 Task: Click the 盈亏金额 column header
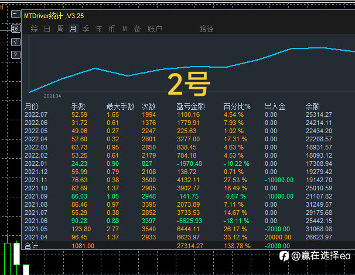(190, 106)
